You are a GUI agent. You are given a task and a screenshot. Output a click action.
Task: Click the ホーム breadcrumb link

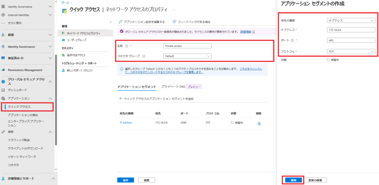click(x=65, y=3)
